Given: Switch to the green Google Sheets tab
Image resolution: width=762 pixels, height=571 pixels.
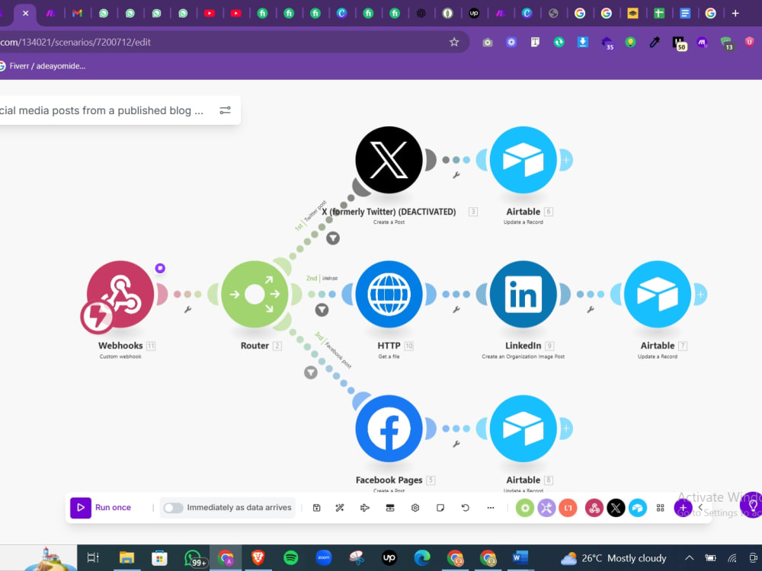Looking at the screenshot, I should pos(658,13).
